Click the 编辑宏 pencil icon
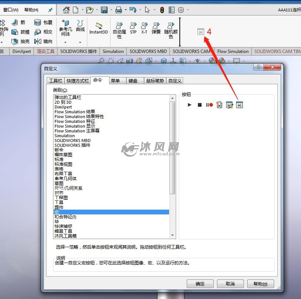This screenshot has height=299, width=301. coord(230,105)
